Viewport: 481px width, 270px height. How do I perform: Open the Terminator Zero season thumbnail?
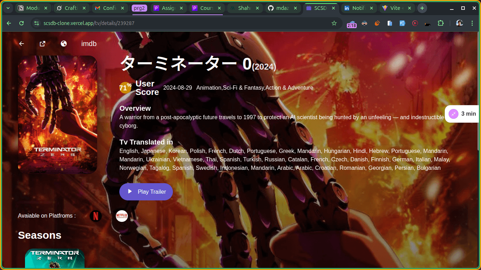pos(55,258)
